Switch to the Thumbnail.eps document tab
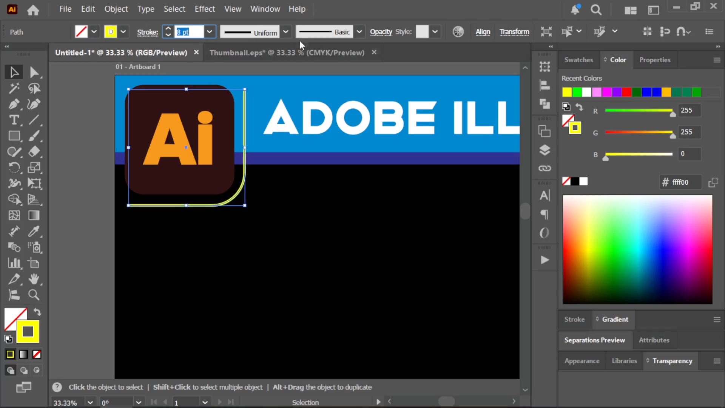Viewport: 725px width, 408px height. pos(287,53)
